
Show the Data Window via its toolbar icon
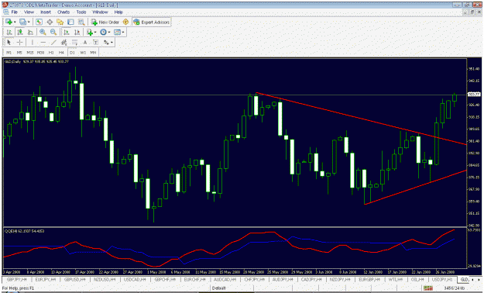click(50, 22)
